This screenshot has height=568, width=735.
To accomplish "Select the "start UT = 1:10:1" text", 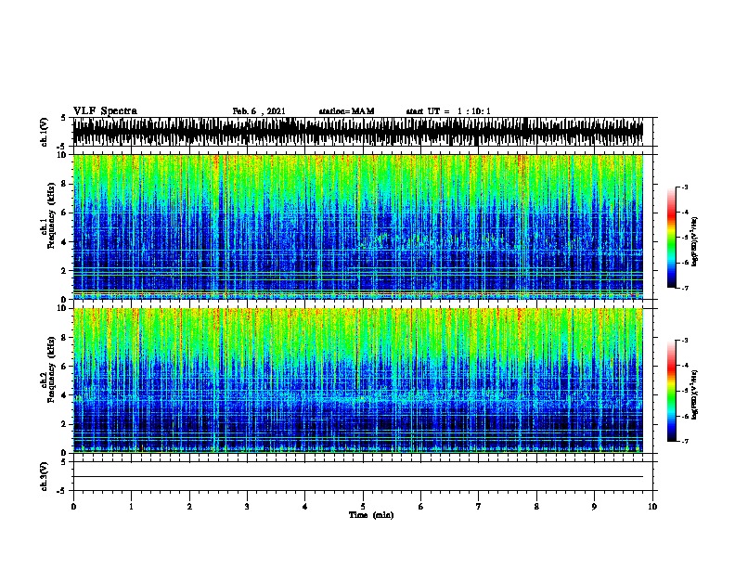I will 448,111.
